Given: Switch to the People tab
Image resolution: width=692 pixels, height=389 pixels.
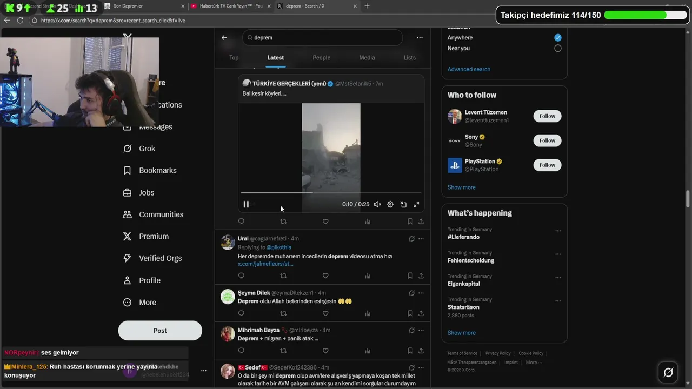Looking at the screenshot, I should point(322,58).
